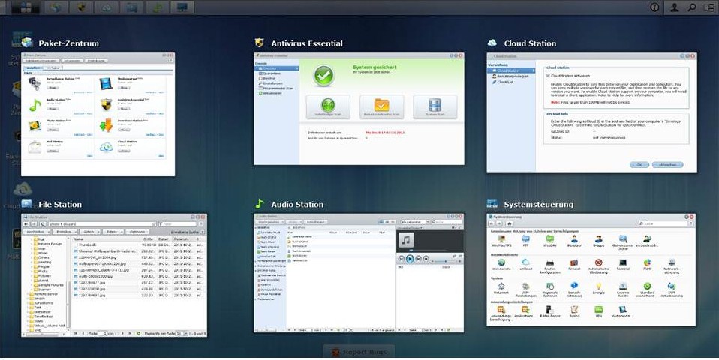Image resolution: width=719 pixels, height=360 pixels.
Task: Start System Scan in Antivirus
Action: coord(435,107)
